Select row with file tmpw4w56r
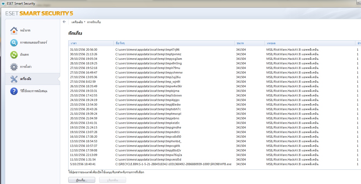361x184 pixels. tap(215, 86)
